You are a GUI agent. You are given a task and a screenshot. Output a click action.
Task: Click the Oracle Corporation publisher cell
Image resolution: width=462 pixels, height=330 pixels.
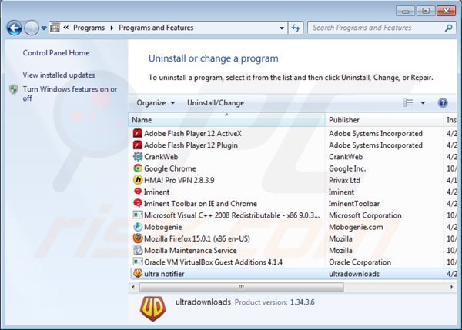point(360,262)
